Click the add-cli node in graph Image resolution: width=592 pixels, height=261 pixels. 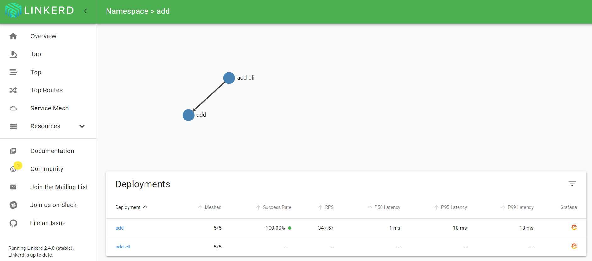pos(229,78)
